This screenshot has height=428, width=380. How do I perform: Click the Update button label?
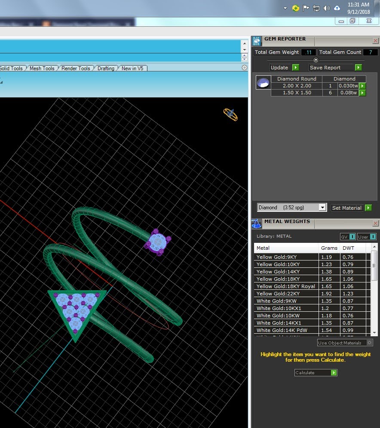[x=279, y=68]
